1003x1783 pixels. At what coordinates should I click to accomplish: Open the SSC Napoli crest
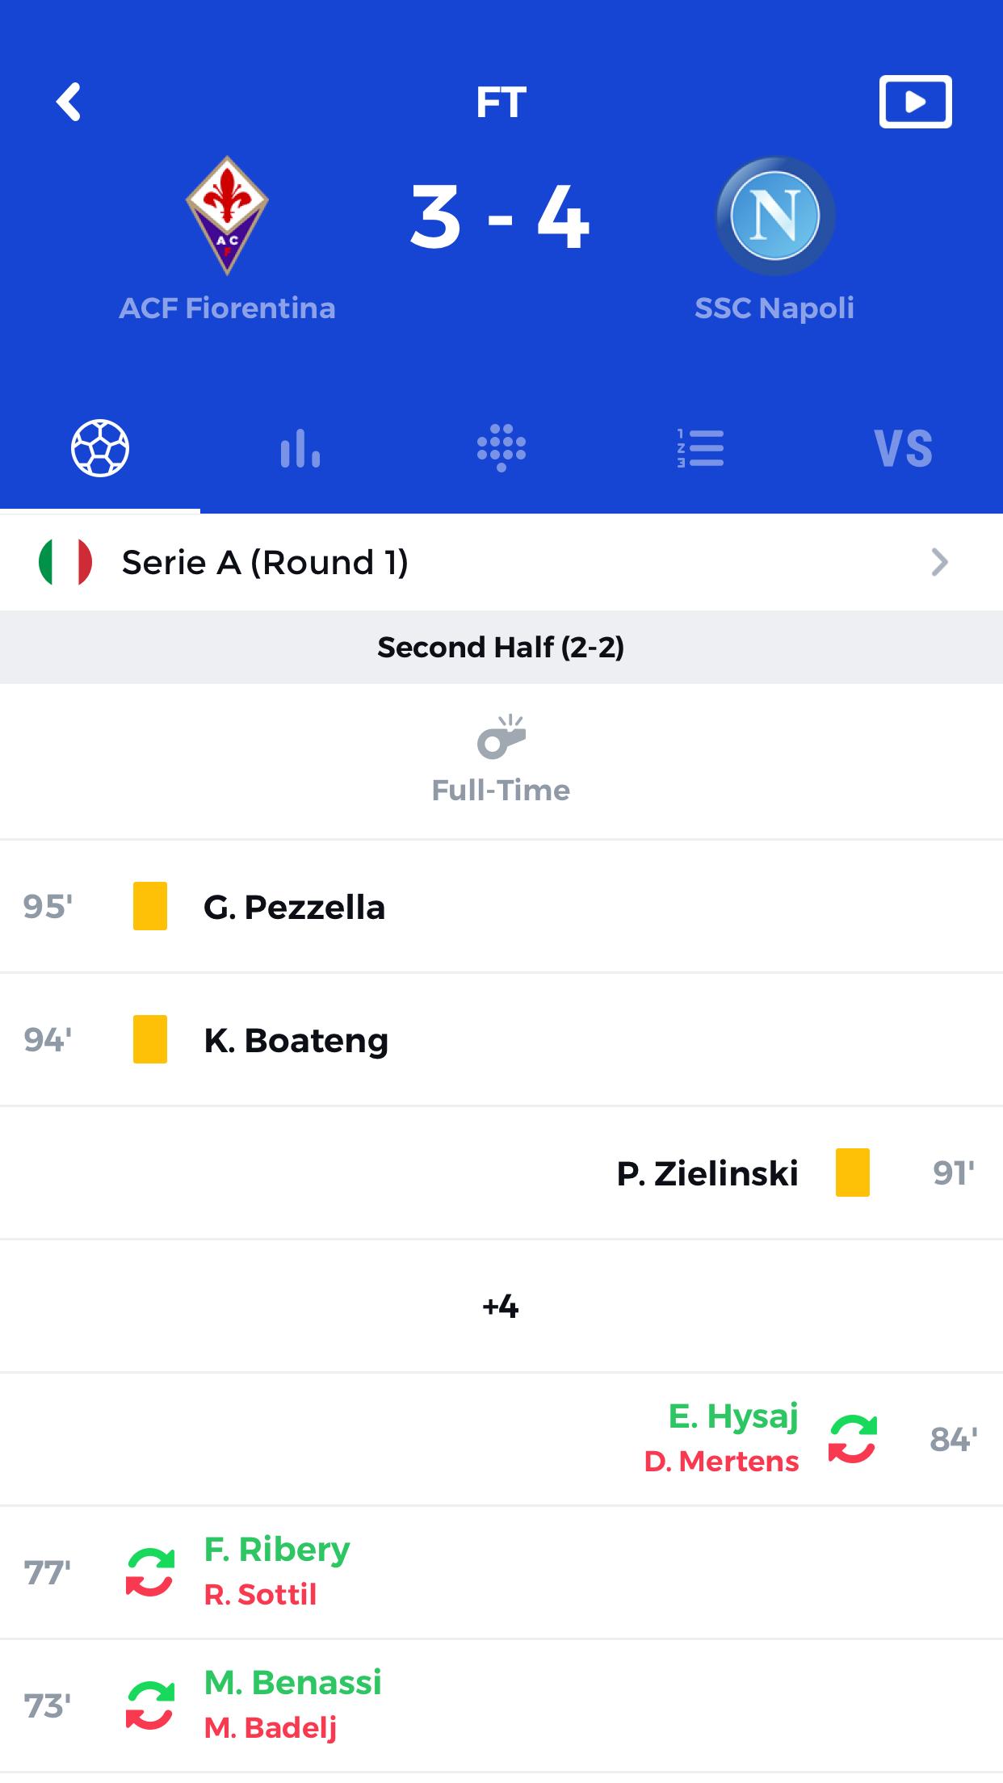pyautogui.click(x=774, y=216)
